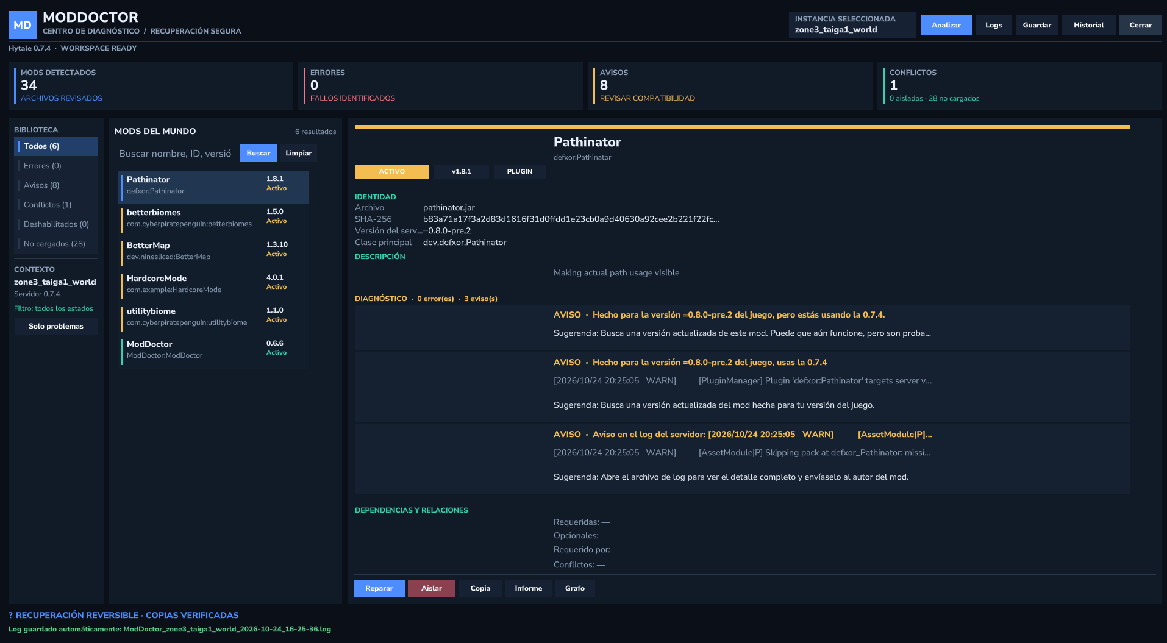Open the Informe report
1167x643 pixels.
click(529, 588)
